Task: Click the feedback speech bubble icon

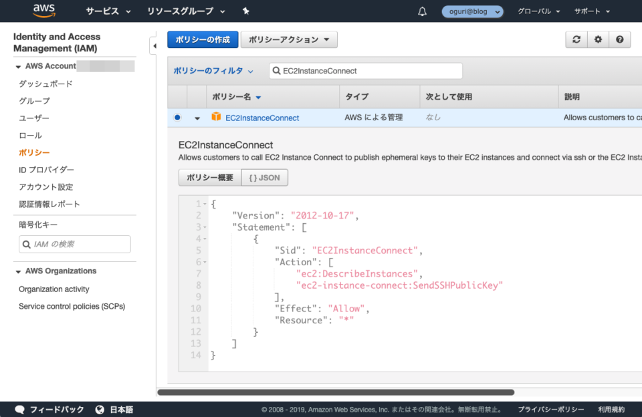Action: click(19, 410)
